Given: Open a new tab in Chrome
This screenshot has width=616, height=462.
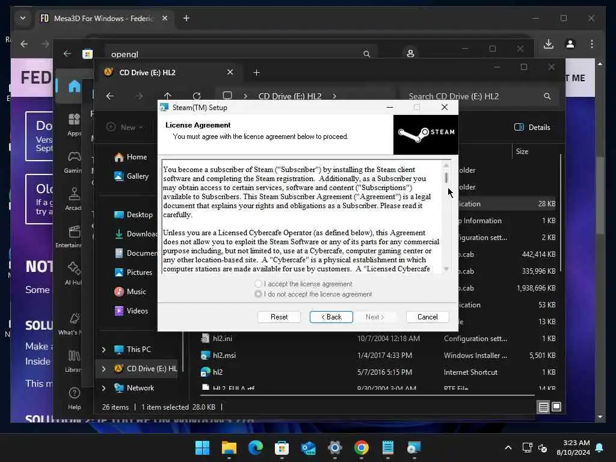Looking at the screenshot, I should click(186, 18).
